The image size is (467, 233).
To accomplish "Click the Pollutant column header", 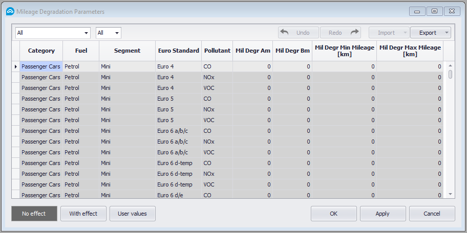I will pos(217,51).
